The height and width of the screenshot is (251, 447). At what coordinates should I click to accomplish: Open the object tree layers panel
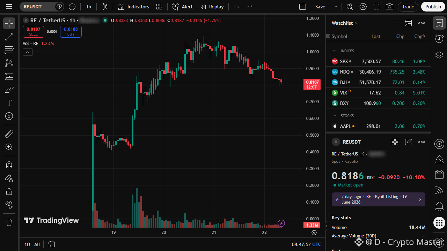click(x=439, y=55)
